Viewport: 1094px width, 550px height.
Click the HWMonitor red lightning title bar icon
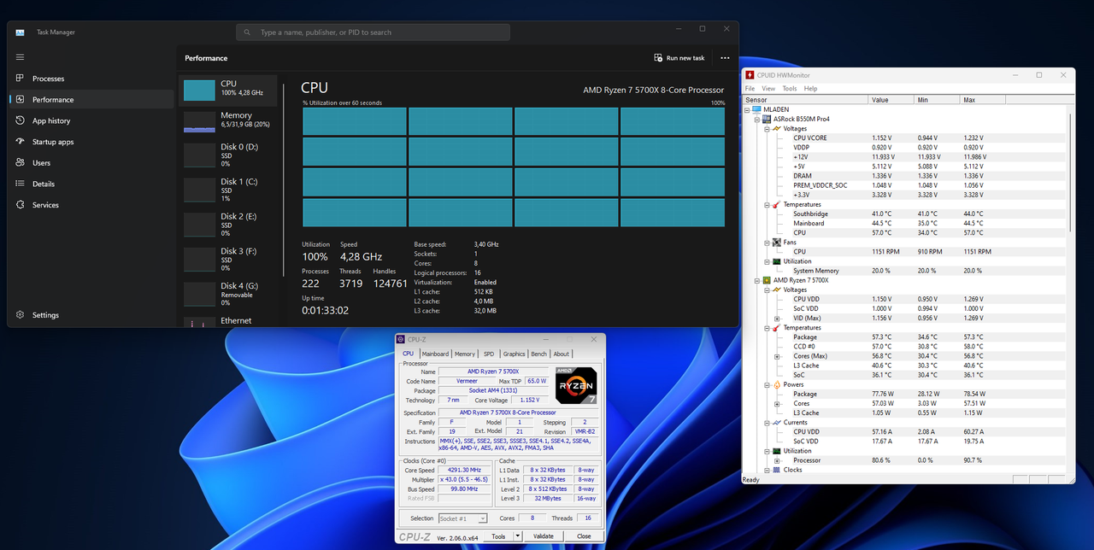[x=750, y=75]
